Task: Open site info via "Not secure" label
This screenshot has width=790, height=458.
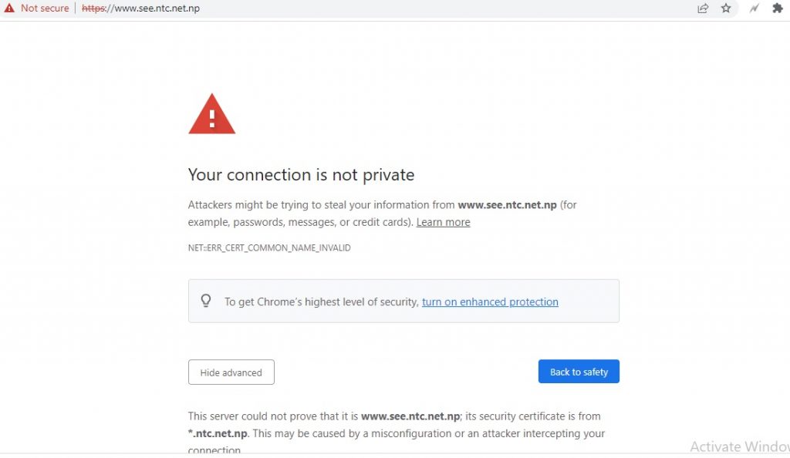Action: (x=45, y=8)
